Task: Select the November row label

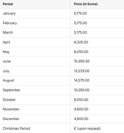Action: click(x=11, y=109)
